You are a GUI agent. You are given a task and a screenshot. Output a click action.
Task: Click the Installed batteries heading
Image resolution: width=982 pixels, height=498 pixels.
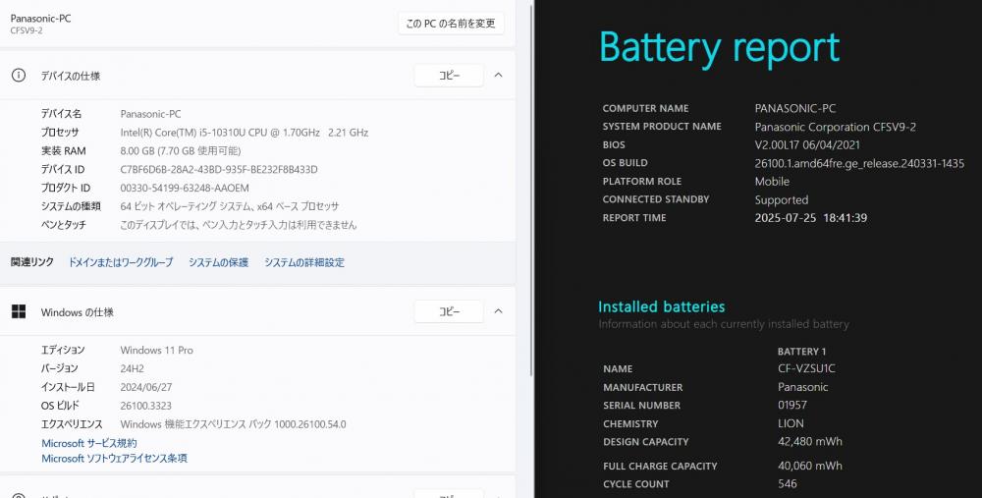point(661,306)
